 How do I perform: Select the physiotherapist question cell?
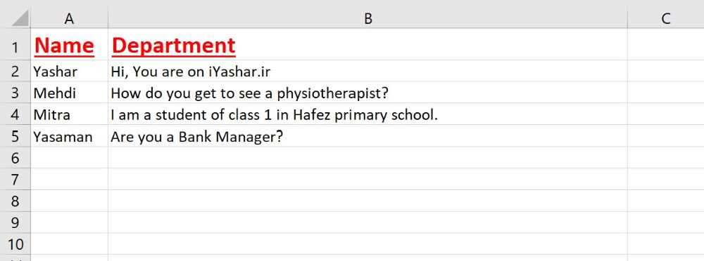pyautogui.click(x=367, y=93)
